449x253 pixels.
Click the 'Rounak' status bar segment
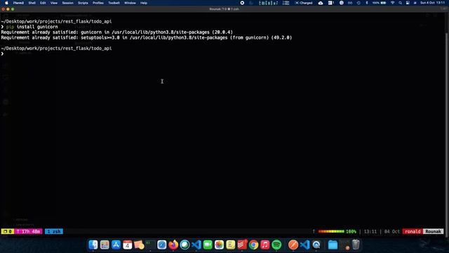434,231
